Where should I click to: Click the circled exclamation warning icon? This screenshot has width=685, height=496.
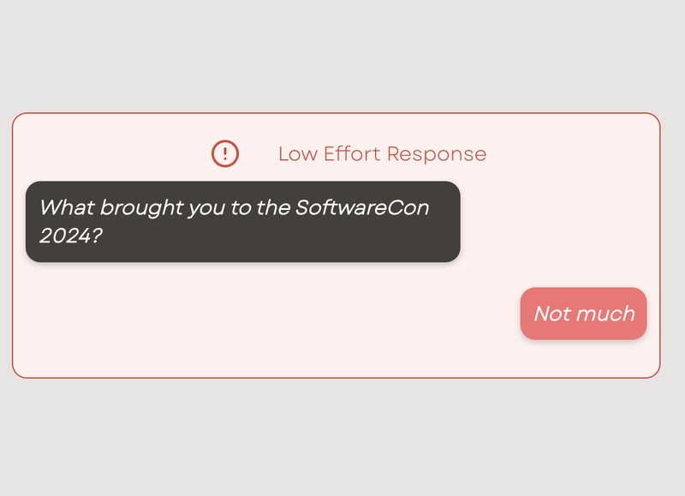point(225,153)
